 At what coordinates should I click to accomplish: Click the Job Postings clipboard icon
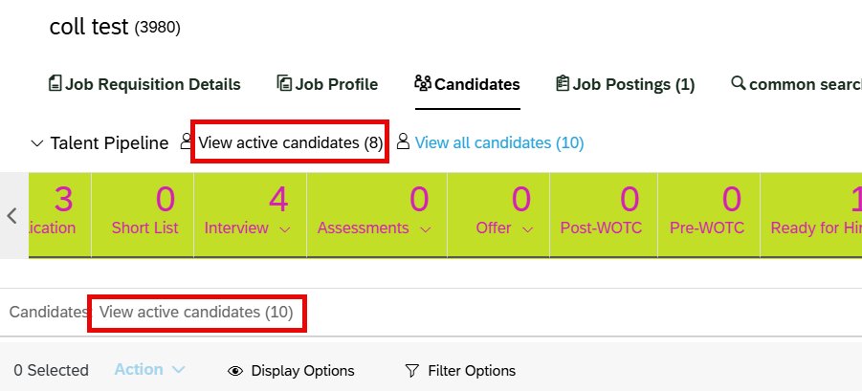pyautogui.click(x=563, y=83)
